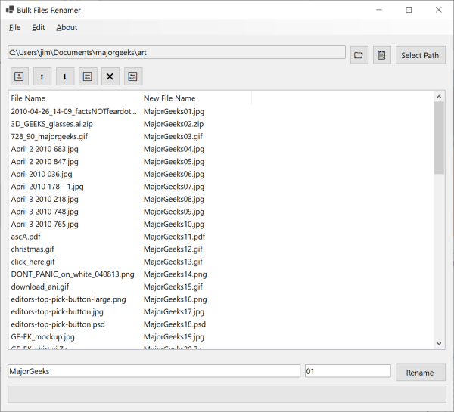454x412 pixels.
Task: Select download_ani.gif in the list
Action: (40, 287)
